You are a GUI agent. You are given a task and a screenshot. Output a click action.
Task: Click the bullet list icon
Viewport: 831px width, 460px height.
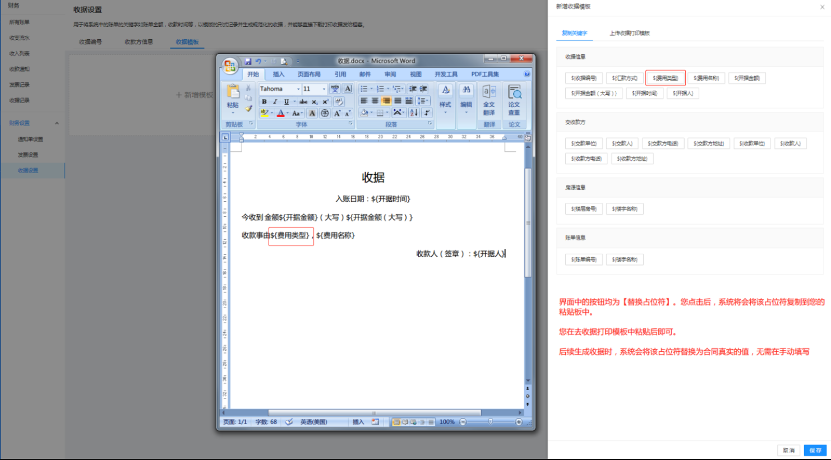[x=364, y=89]
